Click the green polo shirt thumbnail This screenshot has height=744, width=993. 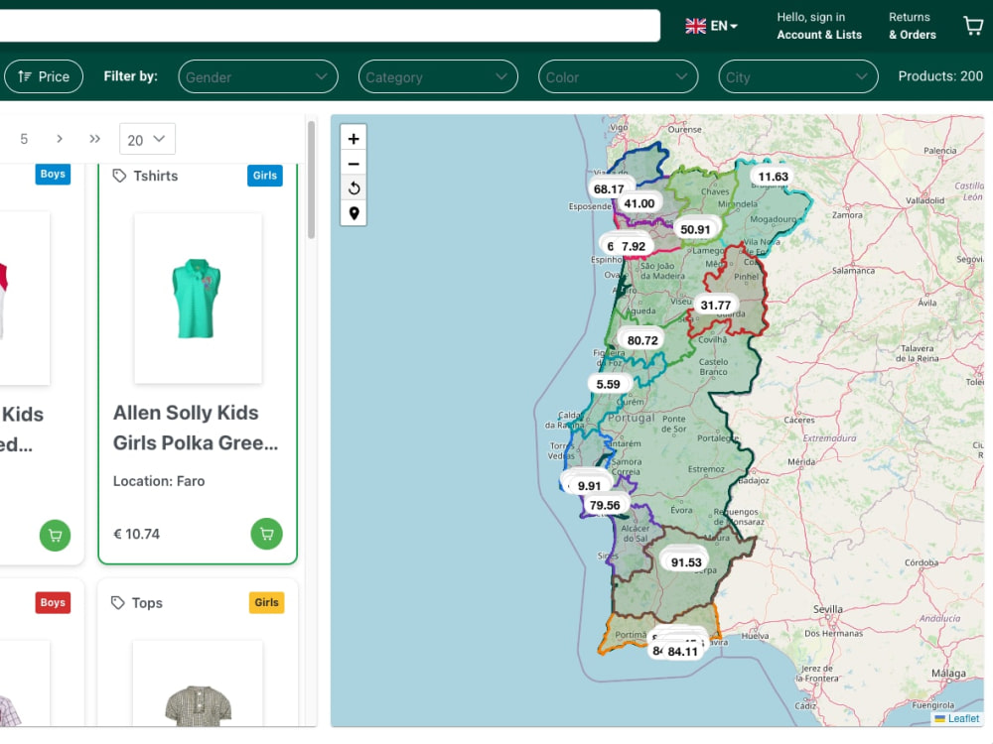click(197, 298)
